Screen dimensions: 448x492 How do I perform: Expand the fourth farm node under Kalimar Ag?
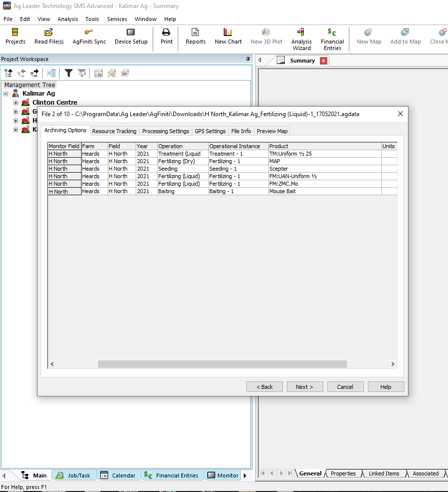pos(16,130)
